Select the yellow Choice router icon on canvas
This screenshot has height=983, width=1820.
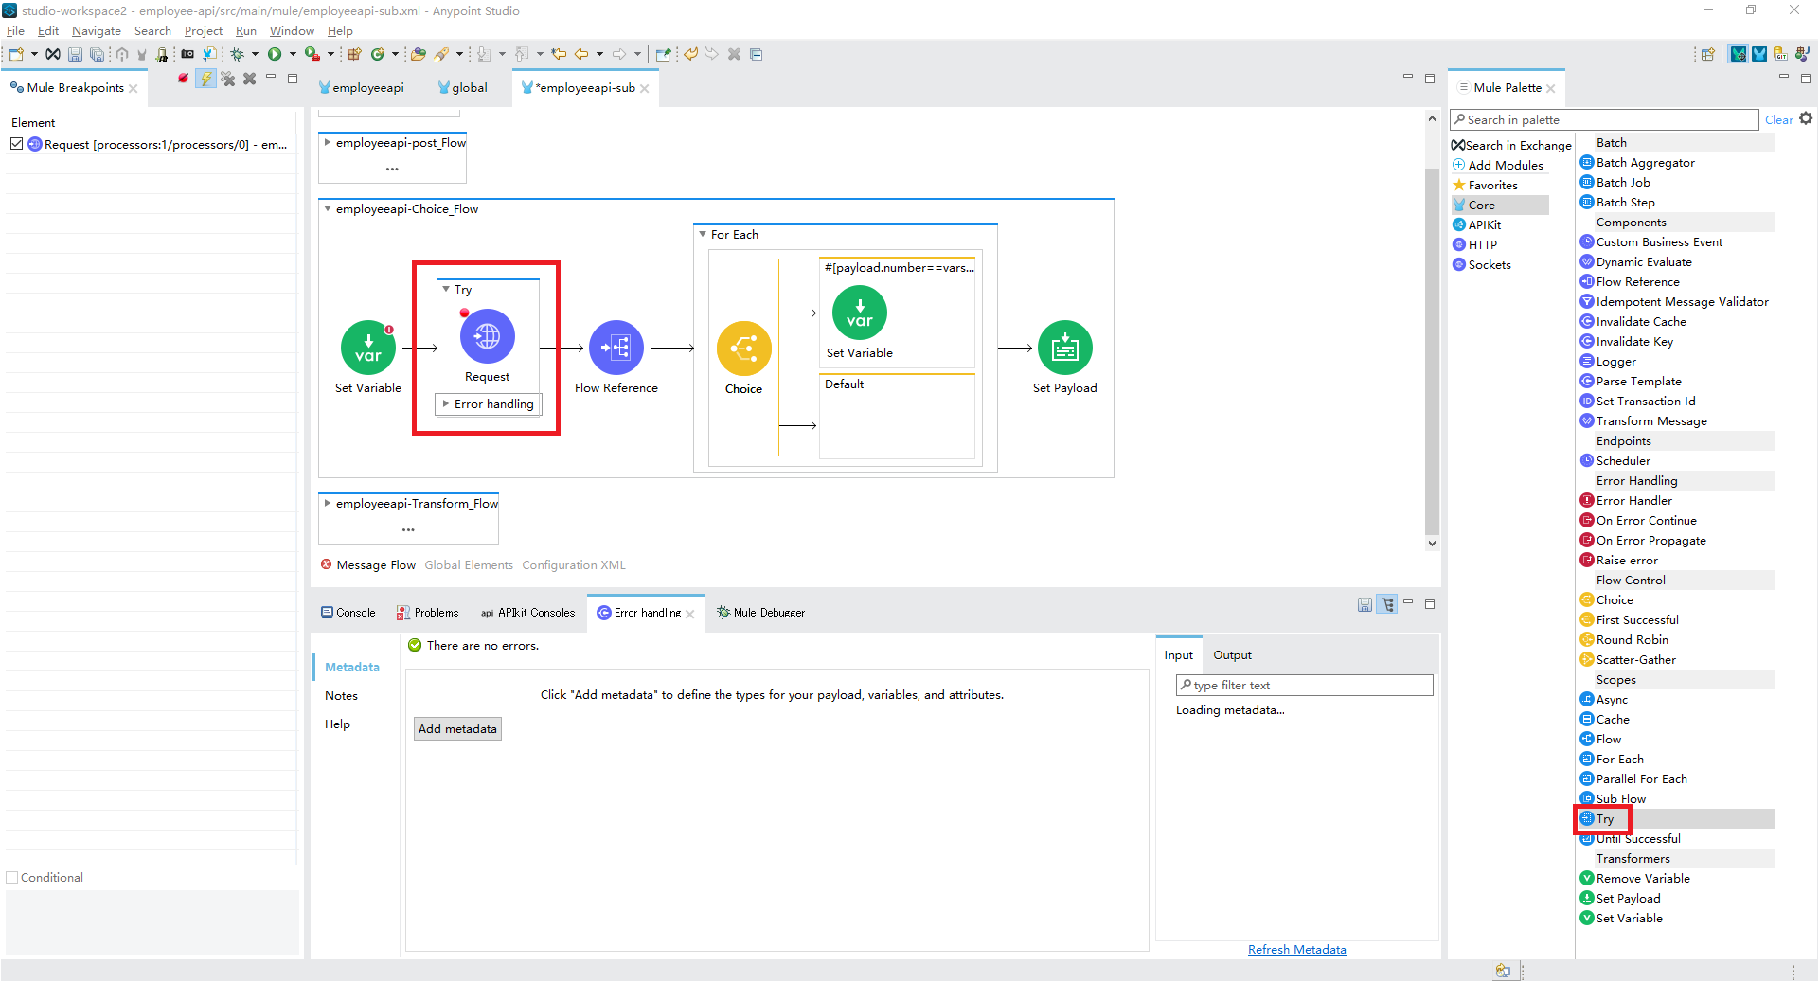point(744,349)
